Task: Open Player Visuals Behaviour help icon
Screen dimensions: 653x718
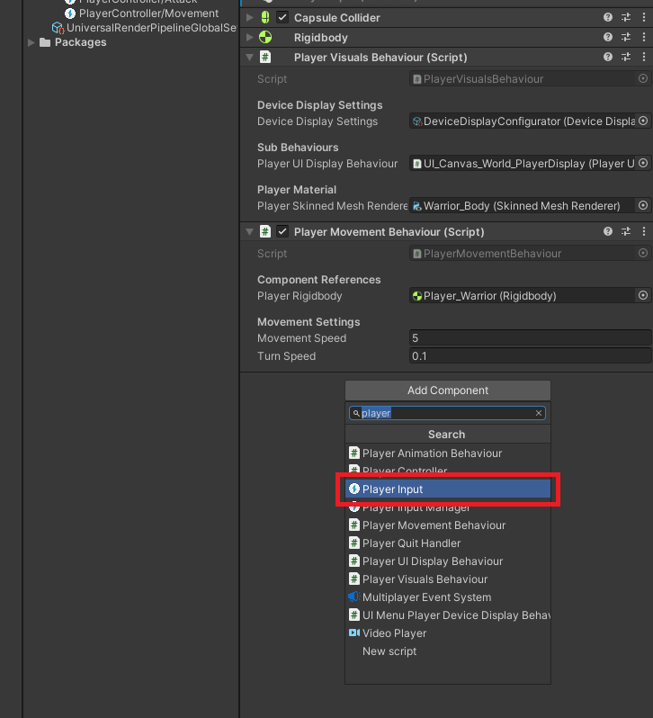Action: click(x=608, y=57)
